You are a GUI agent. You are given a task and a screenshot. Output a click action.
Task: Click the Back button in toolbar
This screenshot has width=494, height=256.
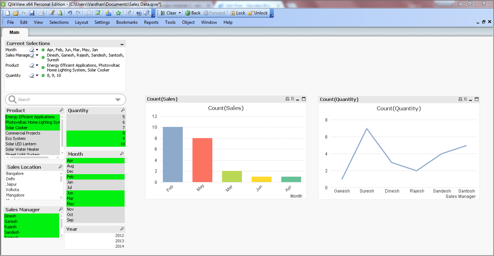click(x=193, y=13)
